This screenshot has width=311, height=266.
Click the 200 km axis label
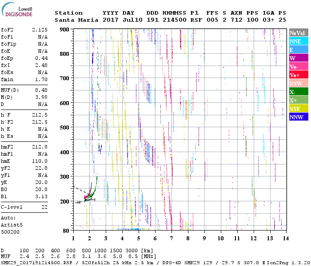[x=64, y=201]
